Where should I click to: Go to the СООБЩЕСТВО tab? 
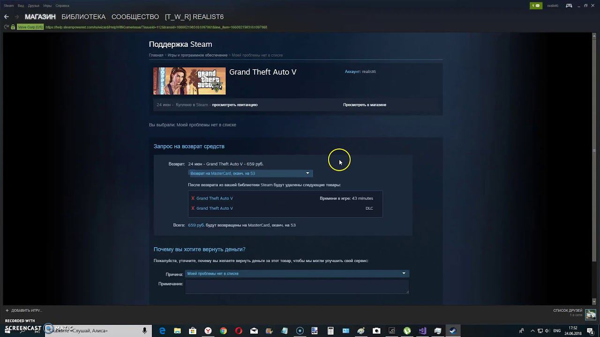135,17
